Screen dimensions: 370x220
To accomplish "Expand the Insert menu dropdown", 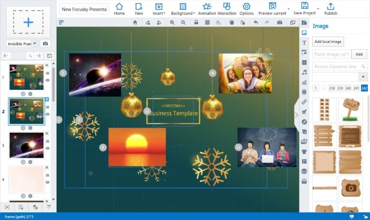I will pyautogui.click(x=159, y=9).
